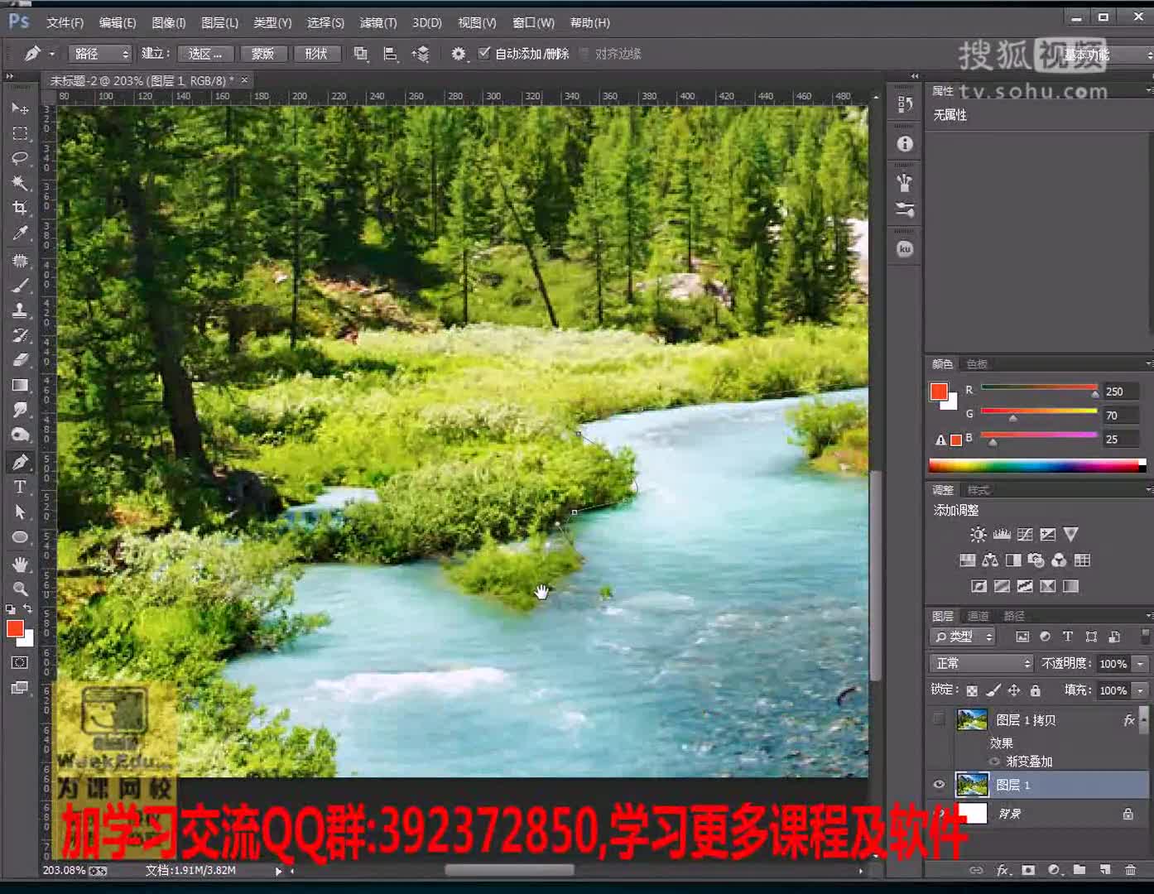The width and height of the screenshot is (1154, 894).
Task: Show 图层 1 拷贝 layer visibility
Action: click(938, 719)
